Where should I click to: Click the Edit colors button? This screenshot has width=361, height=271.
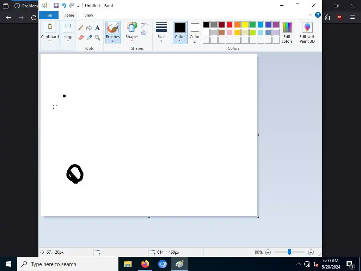[x=287, y=32]
